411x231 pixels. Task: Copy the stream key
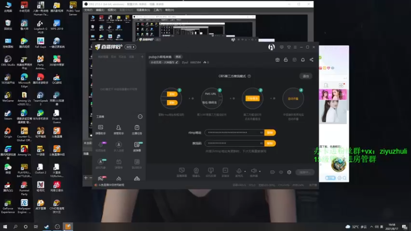270,143
